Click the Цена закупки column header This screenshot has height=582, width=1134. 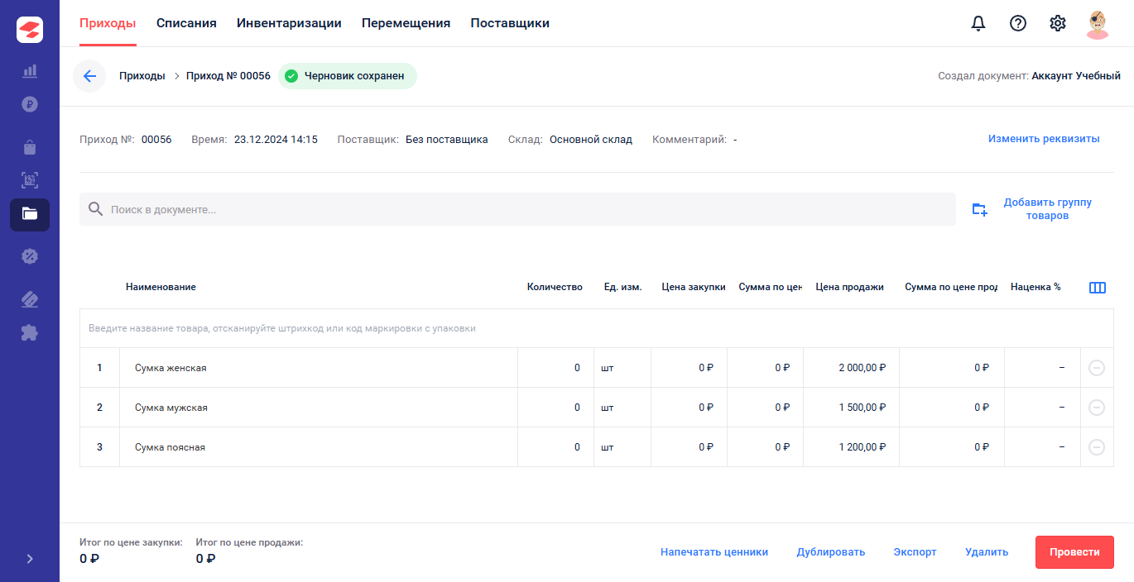pos(694,287)
